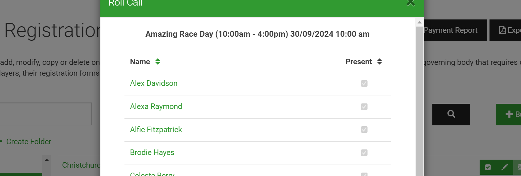Click the dialog scrollbar up arrow
521x176 pixels.
click(x=419, y=22)
